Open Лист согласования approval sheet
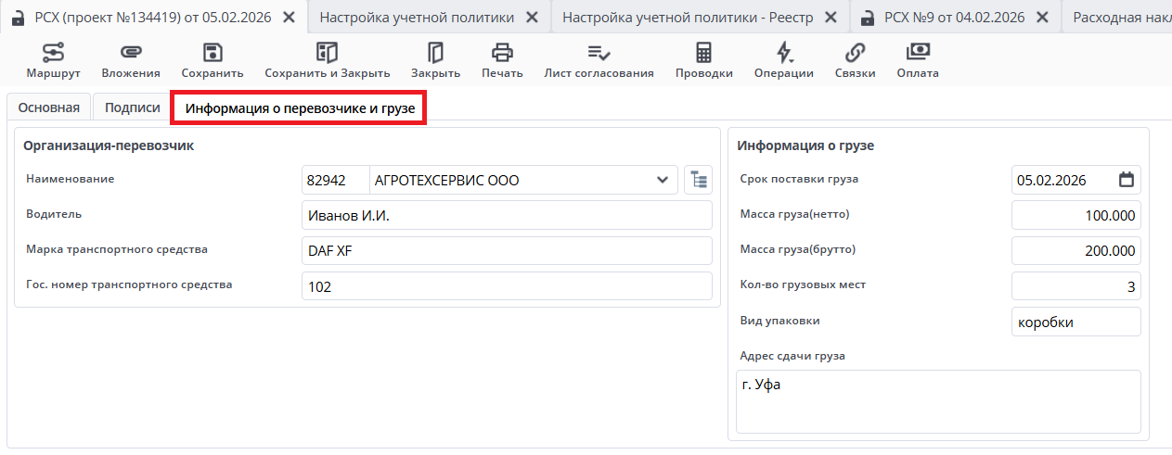This screenshot has width=1172, height=455. (x=599, y=53)
